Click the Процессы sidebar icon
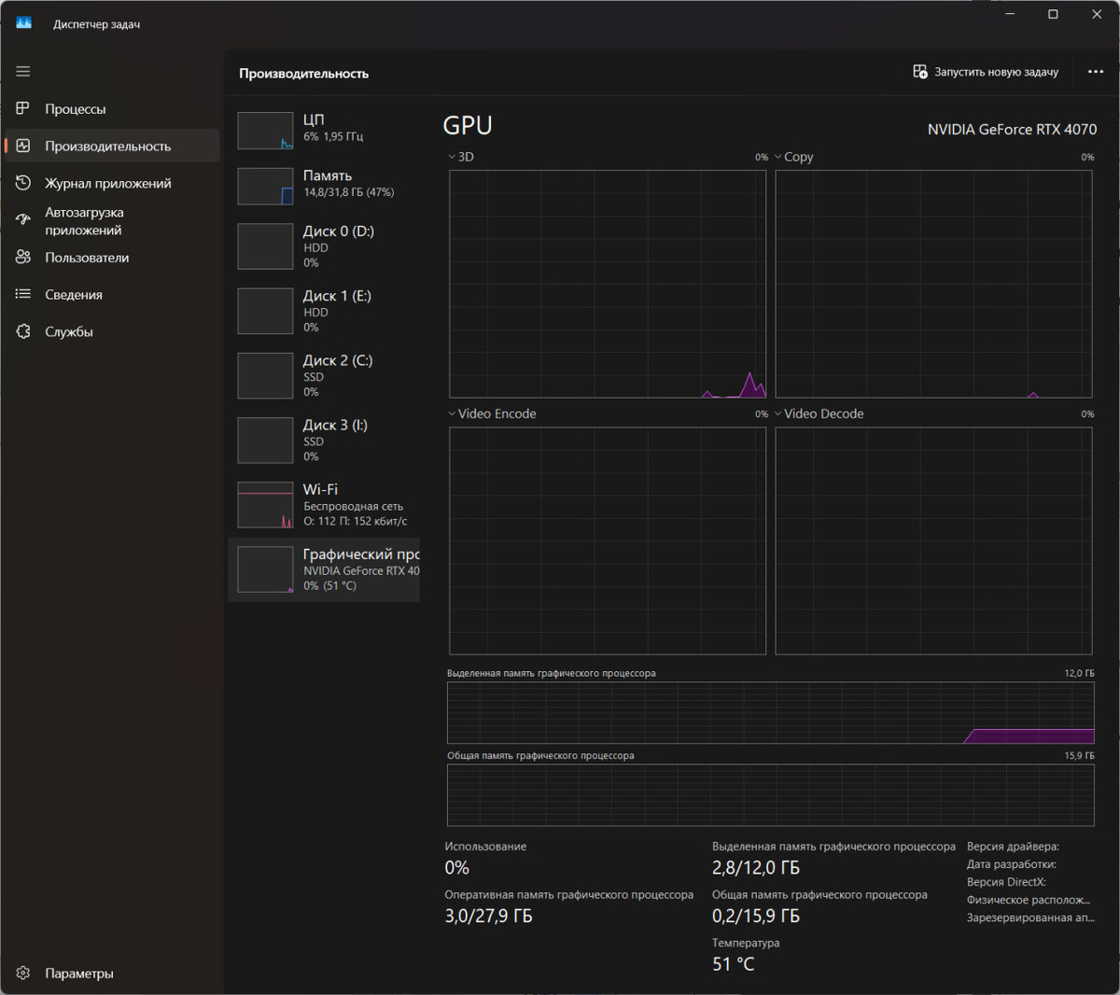 (x=23, y=109)
